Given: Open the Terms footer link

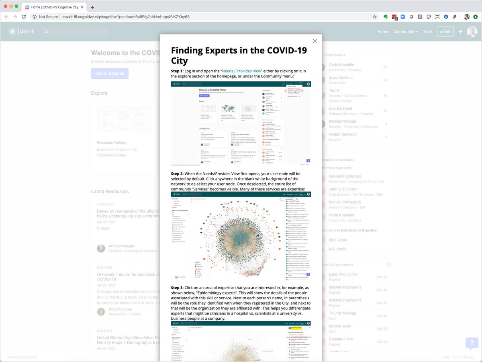Looking at the screenshot, I should [x=456, y=357].
